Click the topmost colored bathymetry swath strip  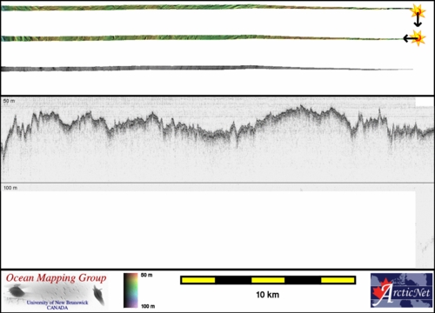click(x=206, y=8)
